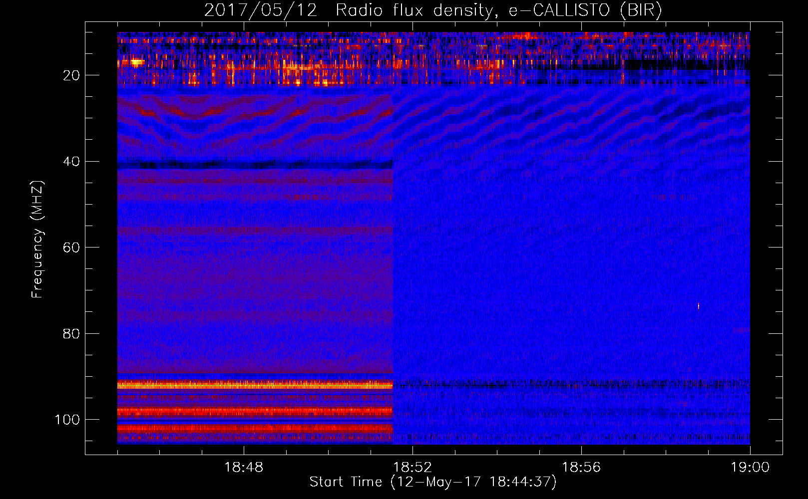
Task: Click the bright yellow patch at spectrogram top-left
Action: pos(136,62)
